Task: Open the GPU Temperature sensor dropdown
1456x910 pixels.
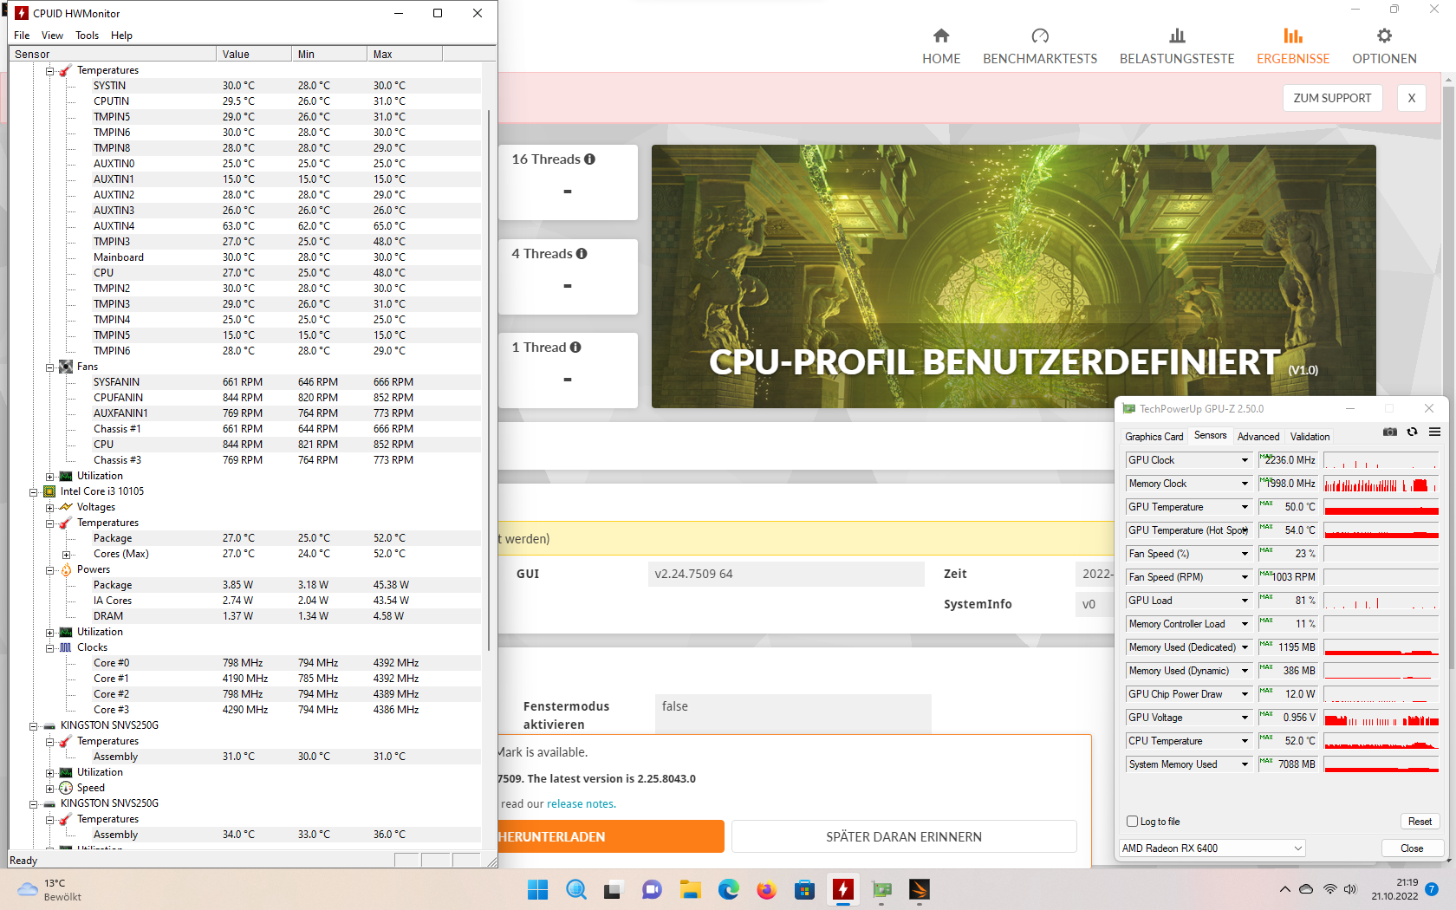Action: [1243, 506]
